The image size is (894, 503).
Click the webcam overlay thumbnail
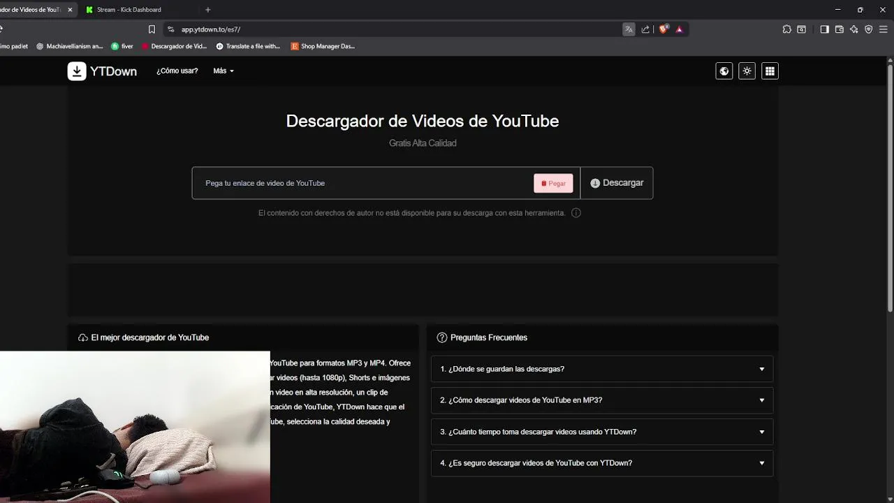[x=135, y=427]
